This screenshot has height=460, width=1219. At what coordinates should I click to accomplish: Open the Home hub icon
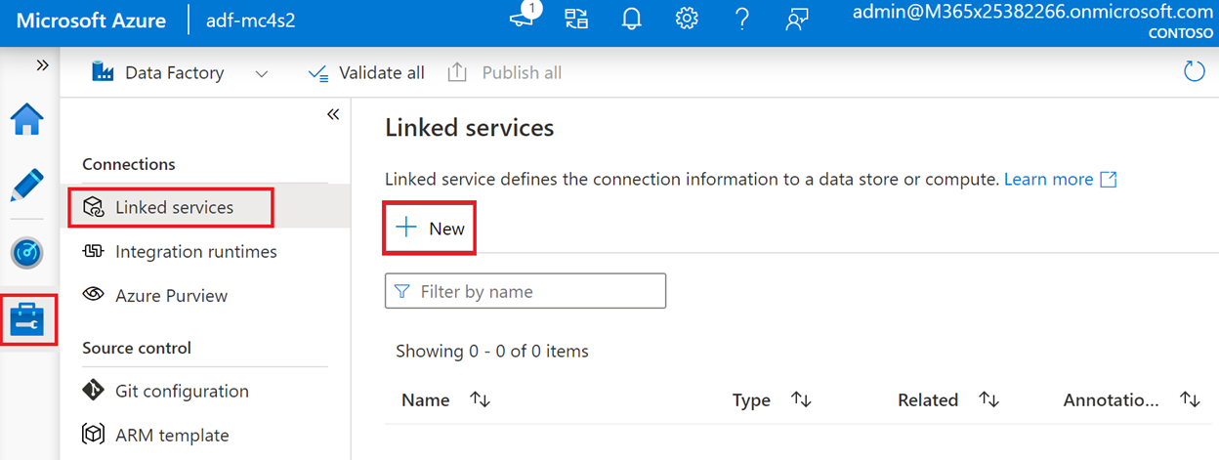tap(26, 119)
